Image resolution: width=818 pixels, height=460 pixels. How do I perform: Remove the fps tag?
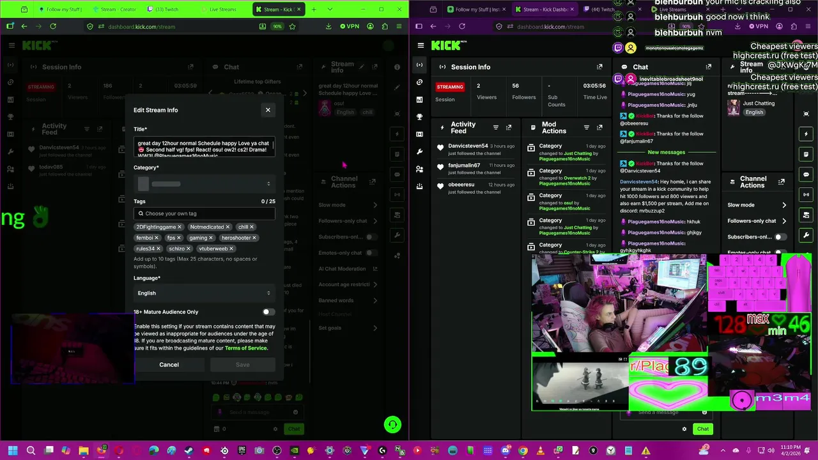pos(179,238)
